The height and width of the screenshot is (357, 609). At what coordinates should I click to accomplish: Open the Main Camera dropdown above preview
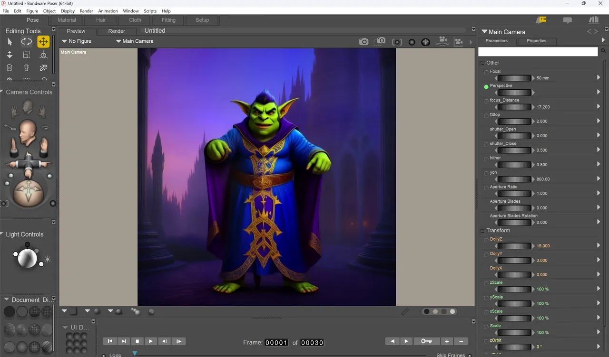pos(135,41)
